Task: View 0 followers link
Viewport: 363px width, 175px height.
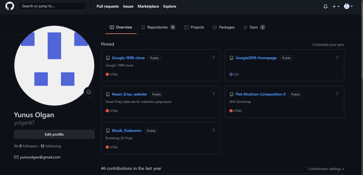Action: pos(29,146)
